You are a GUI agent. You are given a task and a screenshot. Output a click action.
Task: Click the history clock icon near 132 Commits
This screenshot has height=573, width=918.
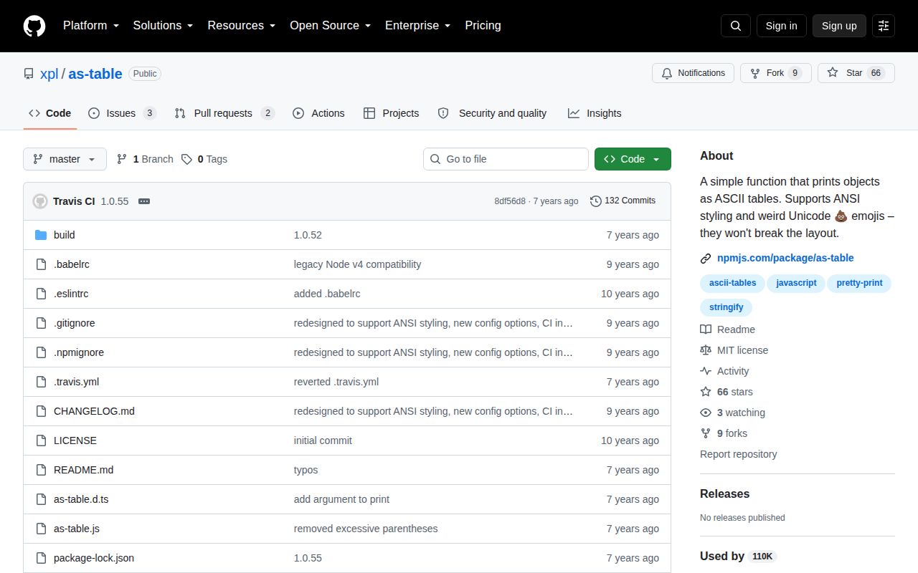(x=595, y=201)
